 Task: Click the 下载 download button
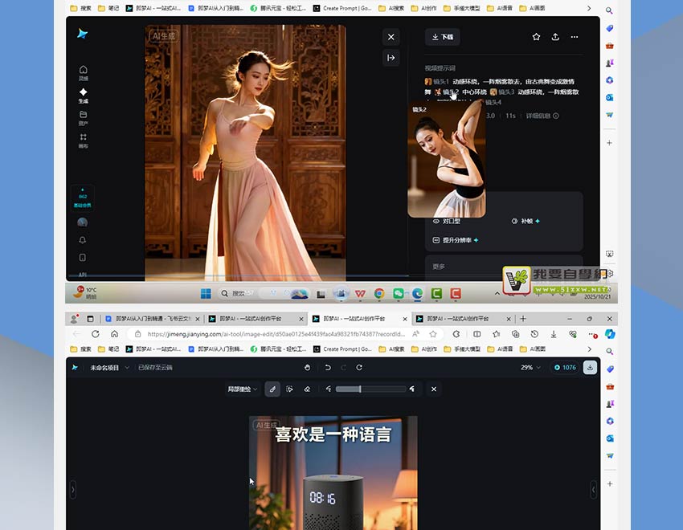pyautogui.click(x=442, y=37)
